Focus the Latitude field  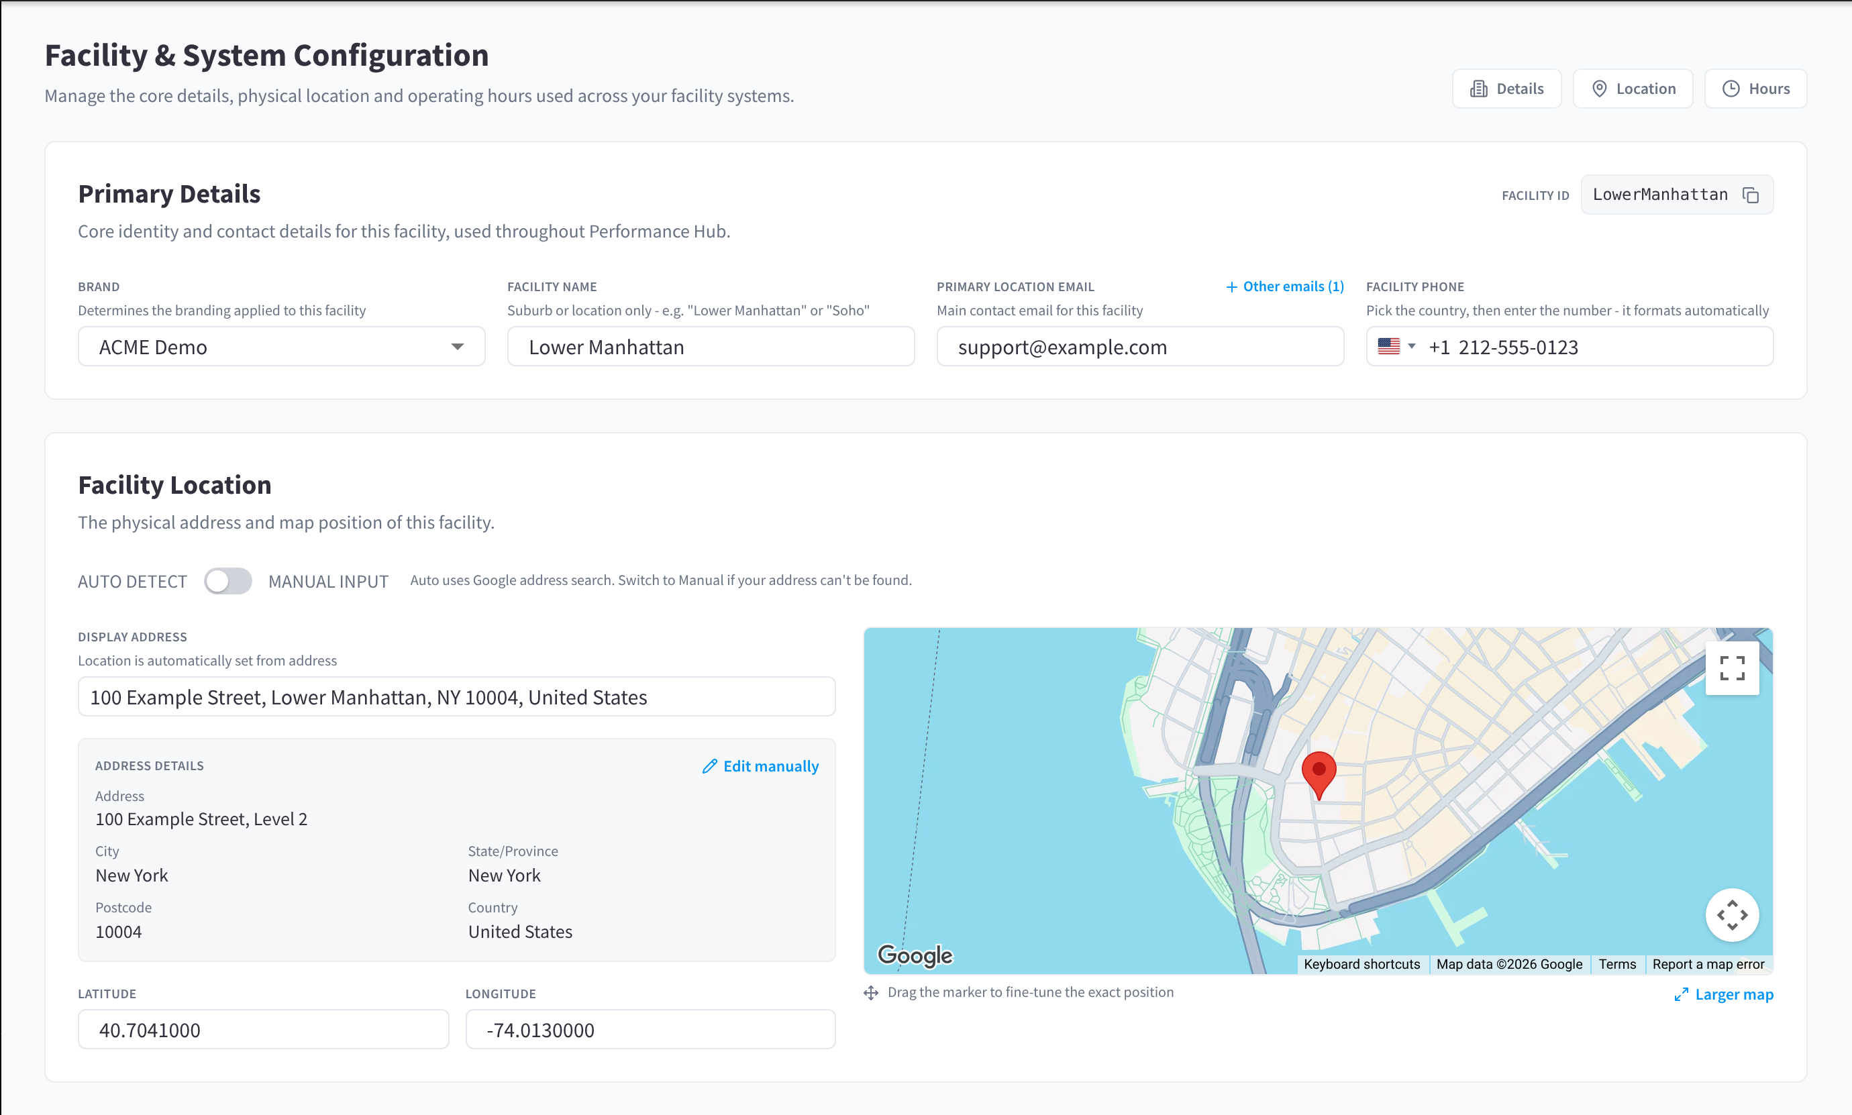click(x=263, y=1029)
